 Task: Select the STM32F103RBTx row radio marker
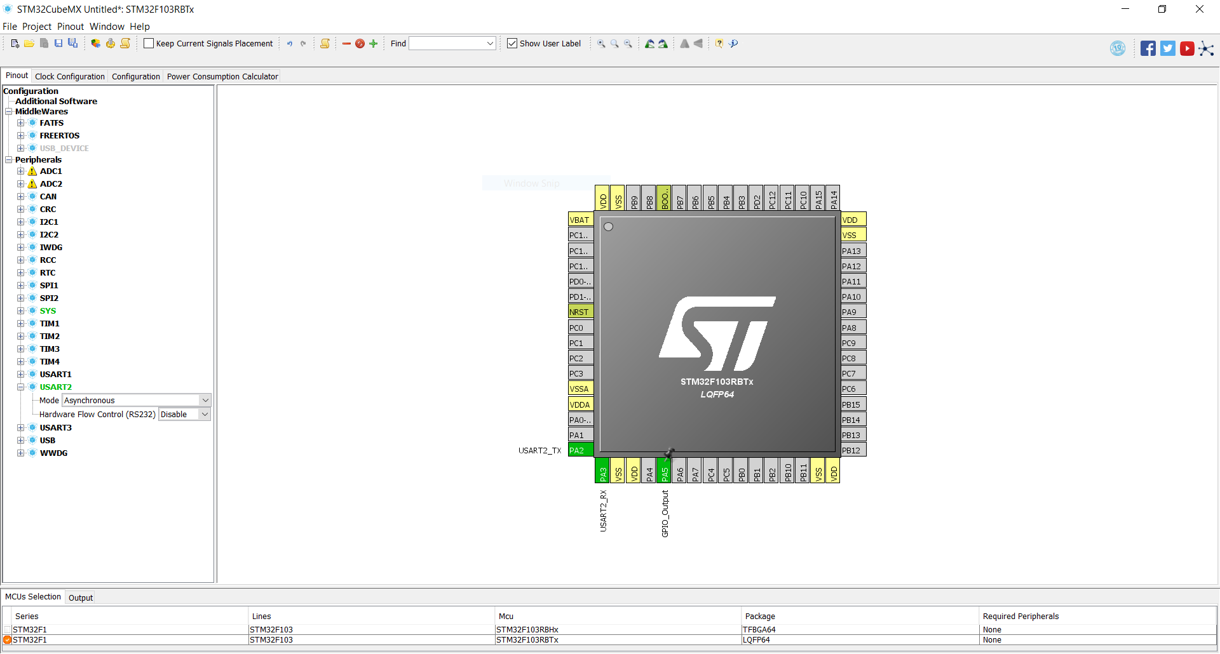pos(8,640)
